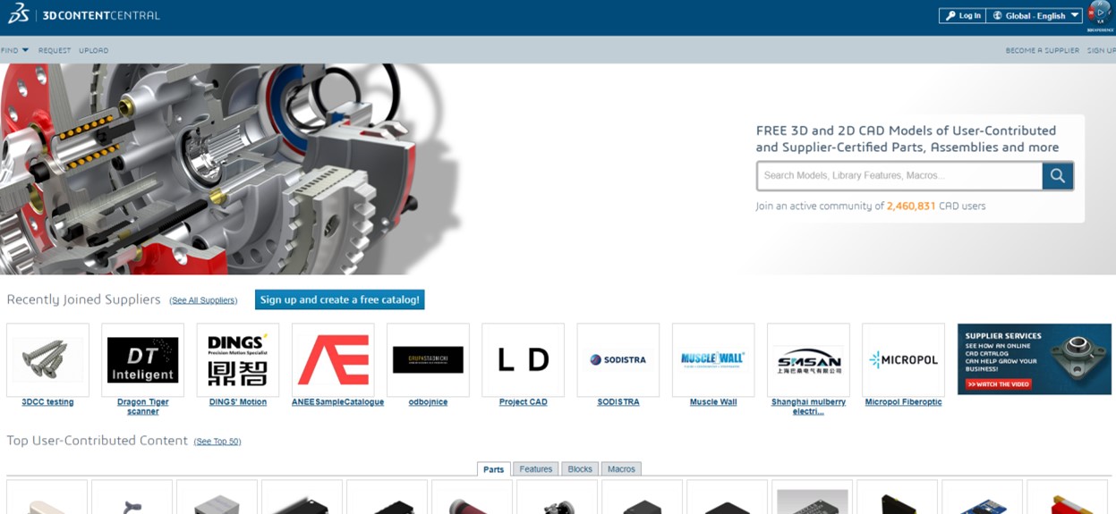The height and width of the screenshot is (514, 1116).
Task: Open Global - English language dropdown
Action: 1035,15
